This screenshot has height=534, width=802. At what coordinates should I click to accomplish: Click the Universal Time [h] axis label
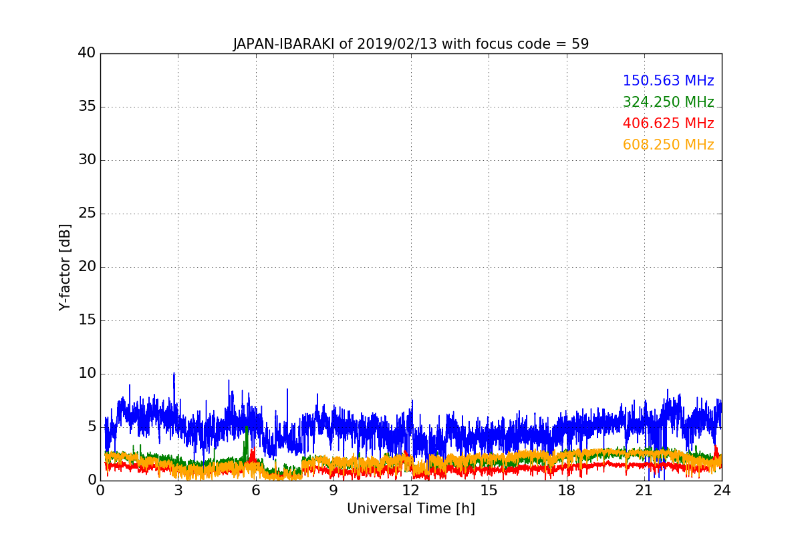tap(411, 509)
